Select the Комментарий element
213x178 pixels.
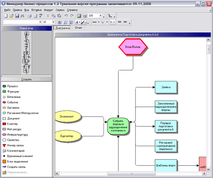click(x=16, y=151)
